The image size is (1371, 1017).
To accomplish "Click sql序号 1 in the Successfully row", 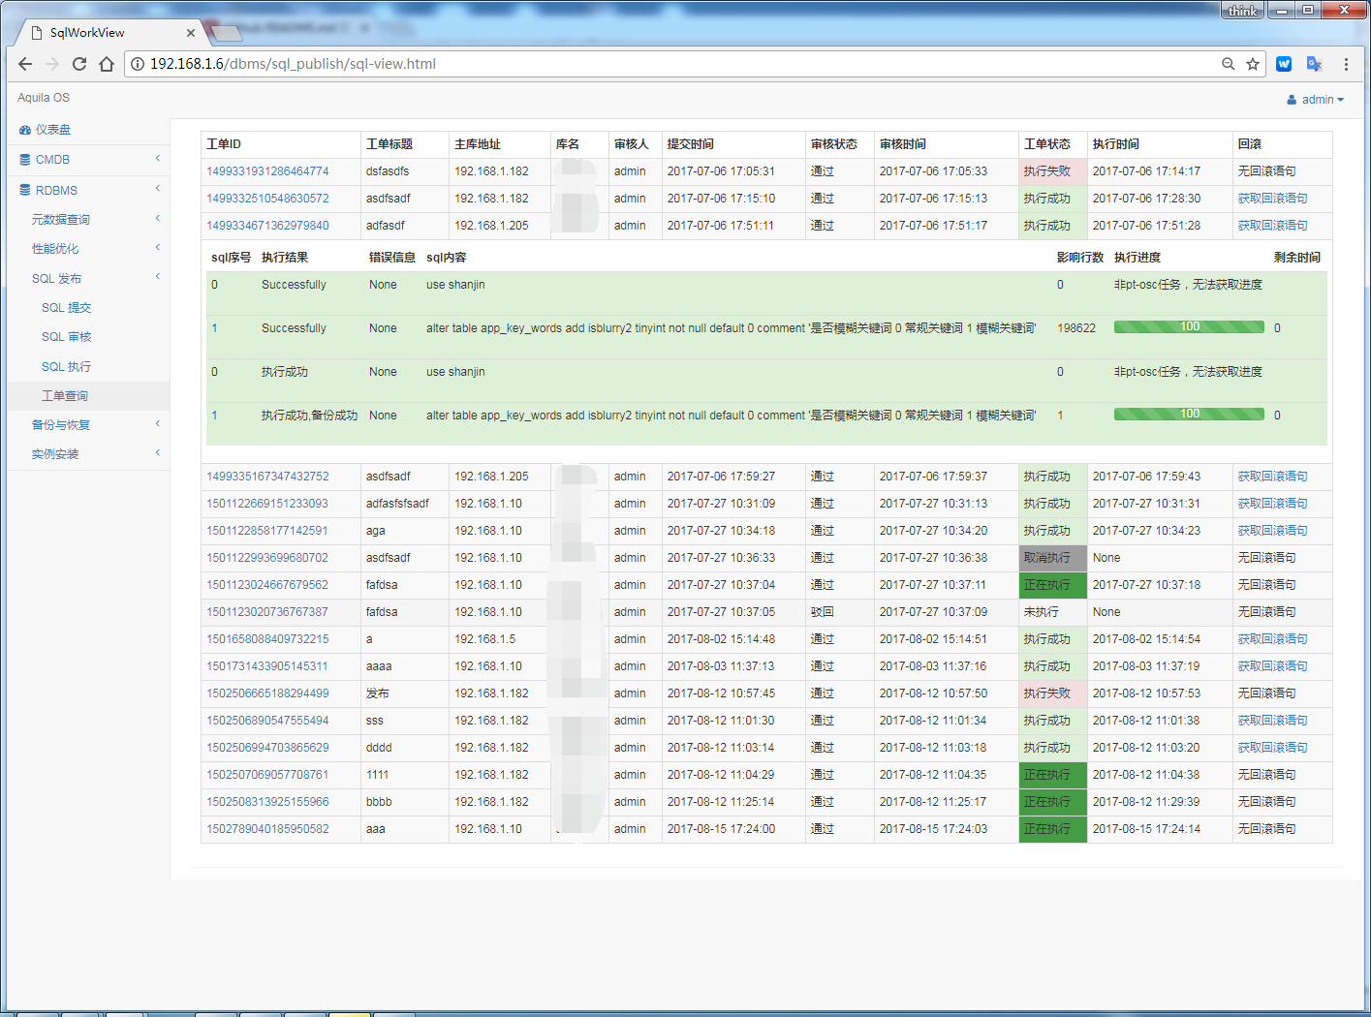I will coord(215,328).
